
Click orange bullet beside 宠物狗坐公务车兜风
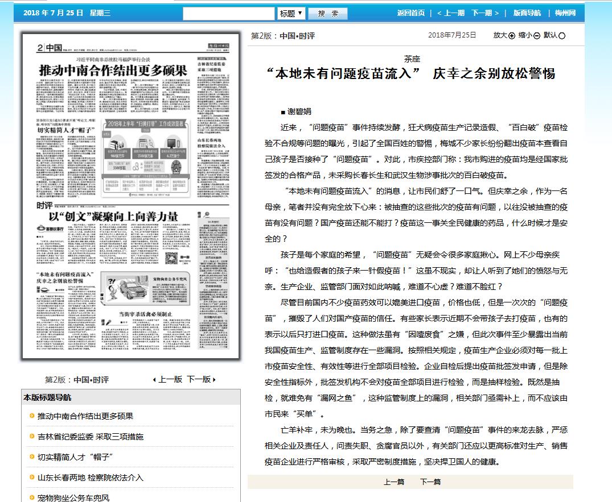click(x=32, y=497)
